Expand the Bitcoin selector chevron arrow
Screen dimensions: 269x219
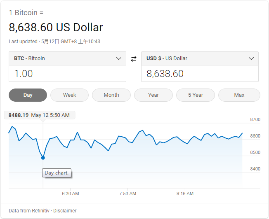pyautogui.click(x=119, y=58)
